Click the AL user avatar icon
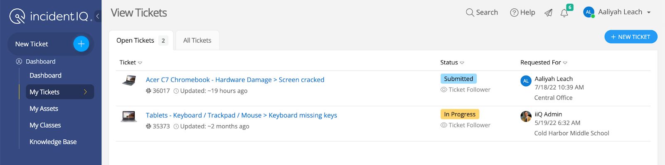Image resolution: width=665 pixels, height=165 pixels. pos(589,12)
